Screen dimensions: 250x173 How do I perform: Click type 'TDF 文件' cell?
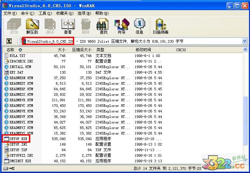coord(103,150)
